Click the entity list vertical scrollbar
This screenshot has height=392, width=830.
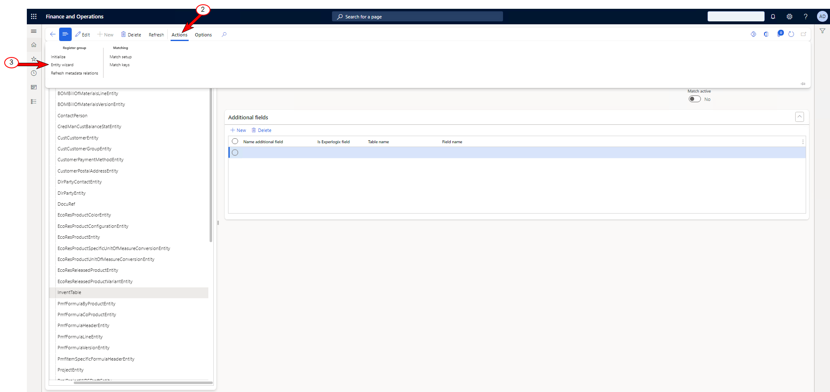click(211, 165)
